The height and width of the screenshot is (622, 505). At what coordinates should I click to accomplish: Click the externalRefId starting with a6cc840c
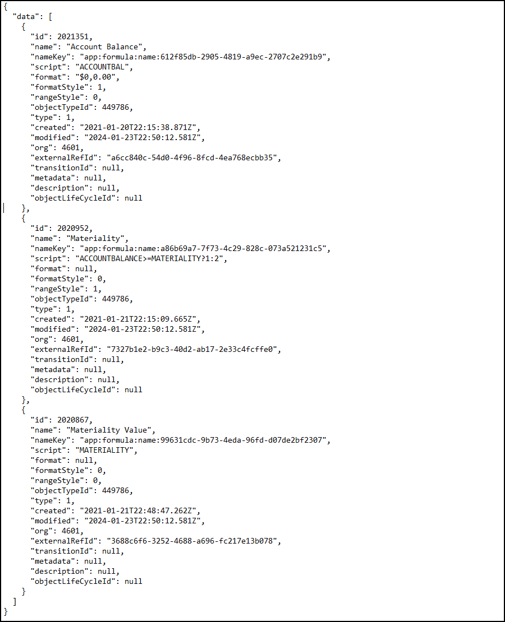click(x=192, y=157)
